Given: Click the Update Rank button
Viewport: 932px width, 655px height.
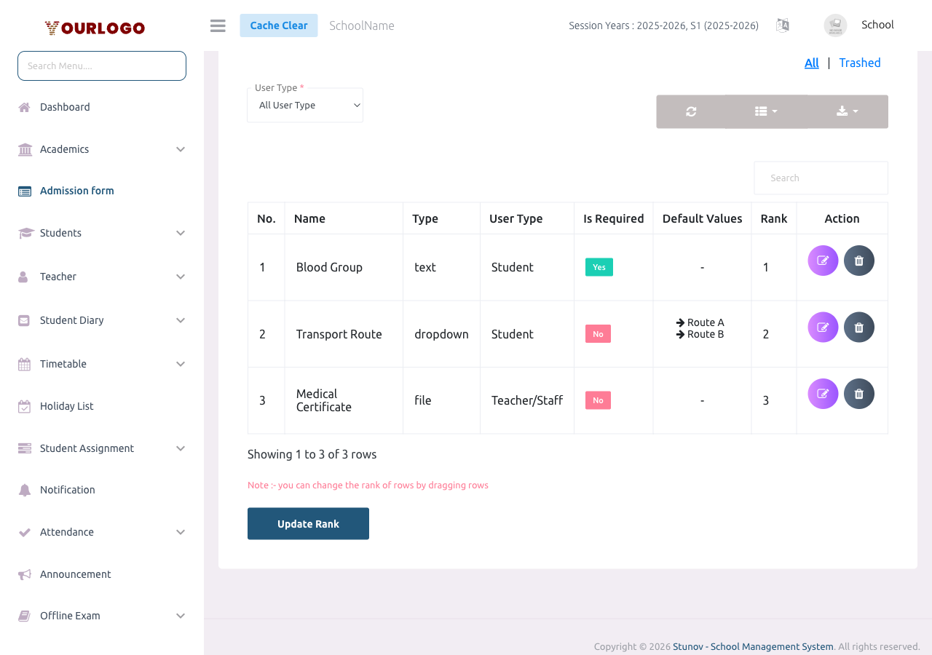Looking at the screenshot, I should point(308,523).
